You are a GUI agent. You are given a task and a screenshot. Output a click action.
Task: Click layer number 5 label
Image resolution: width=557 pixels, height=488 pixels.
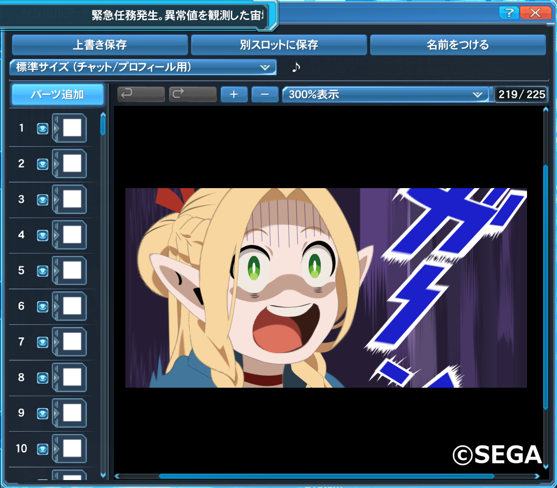pyautogui.click(x=21, y=270)
